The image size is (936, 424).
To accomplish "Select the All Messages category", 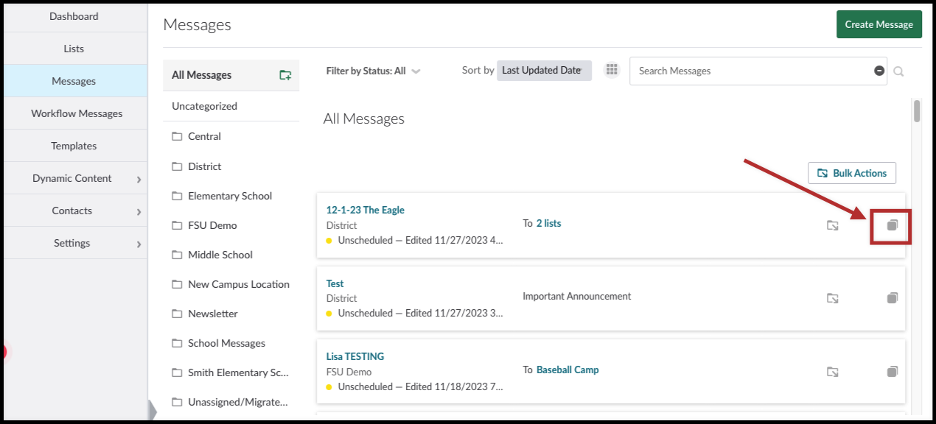I will [x=201, y=75].
